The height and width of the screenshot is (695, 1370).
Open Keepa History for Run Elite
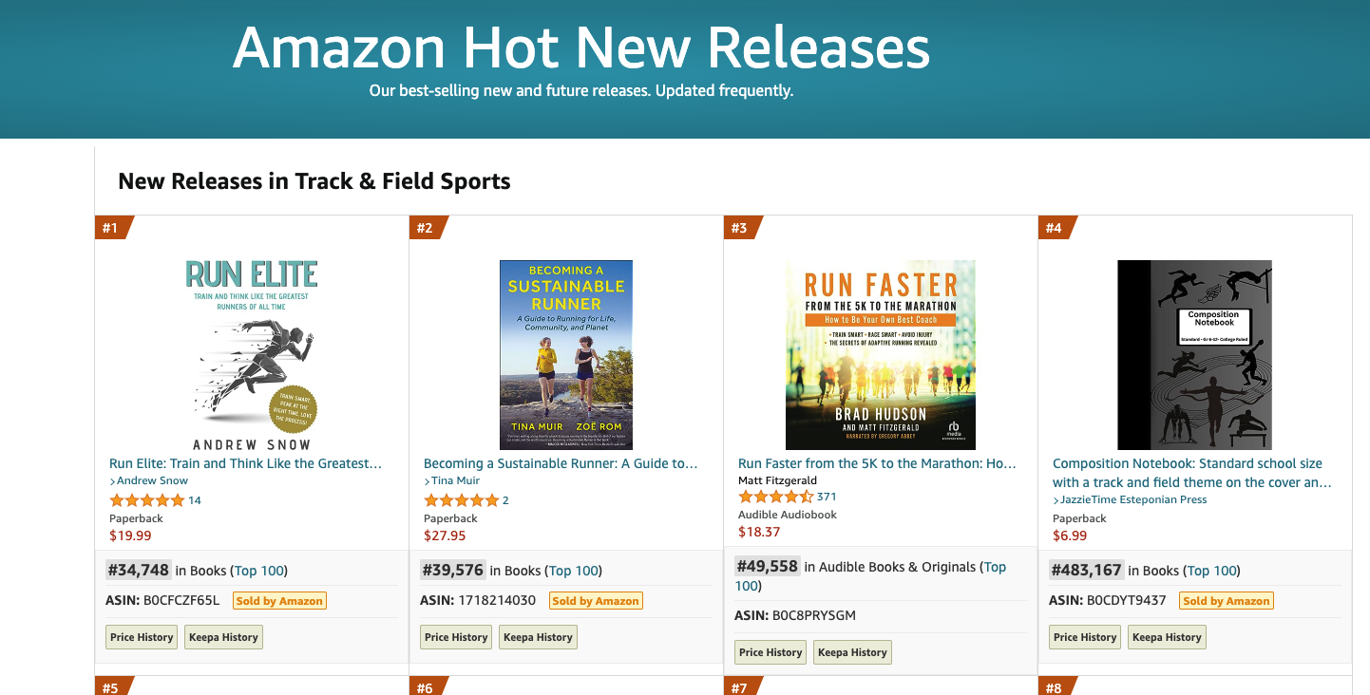[223, 636]
